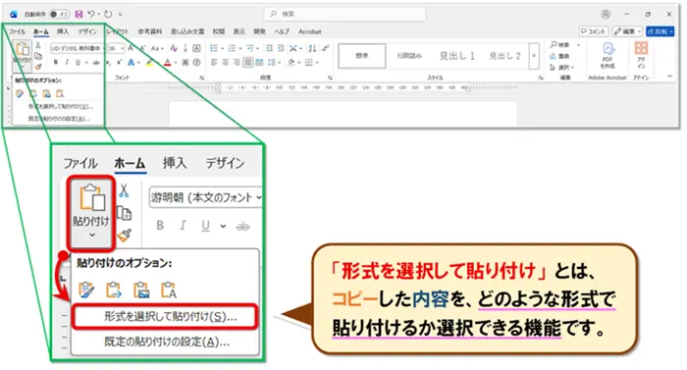Open the 参考資料 tab
The height and width of the screenshot is (370, 687).
[150, 31]
